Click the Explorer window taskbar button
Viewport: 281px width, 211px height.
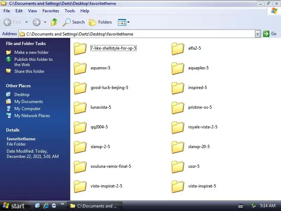(x=94, y=206)
